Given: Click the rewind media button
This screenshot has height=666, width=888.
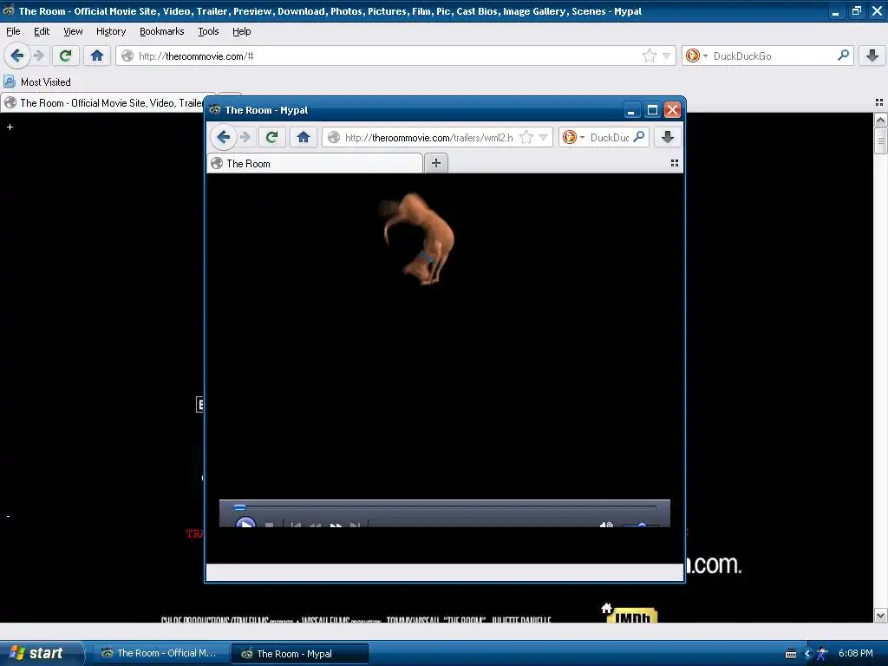Looking at the screenshot, I should (316, 525).
